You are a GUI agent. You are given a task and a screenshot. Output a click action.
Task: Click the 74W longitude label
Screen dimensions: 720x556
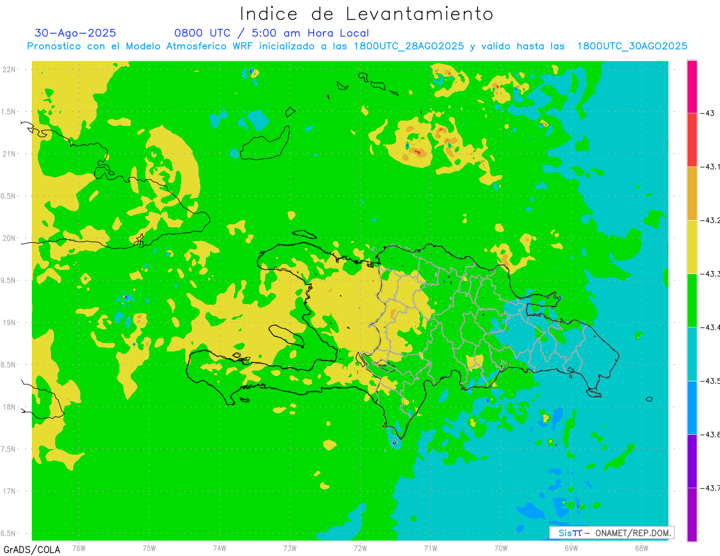tap(219, 548)
